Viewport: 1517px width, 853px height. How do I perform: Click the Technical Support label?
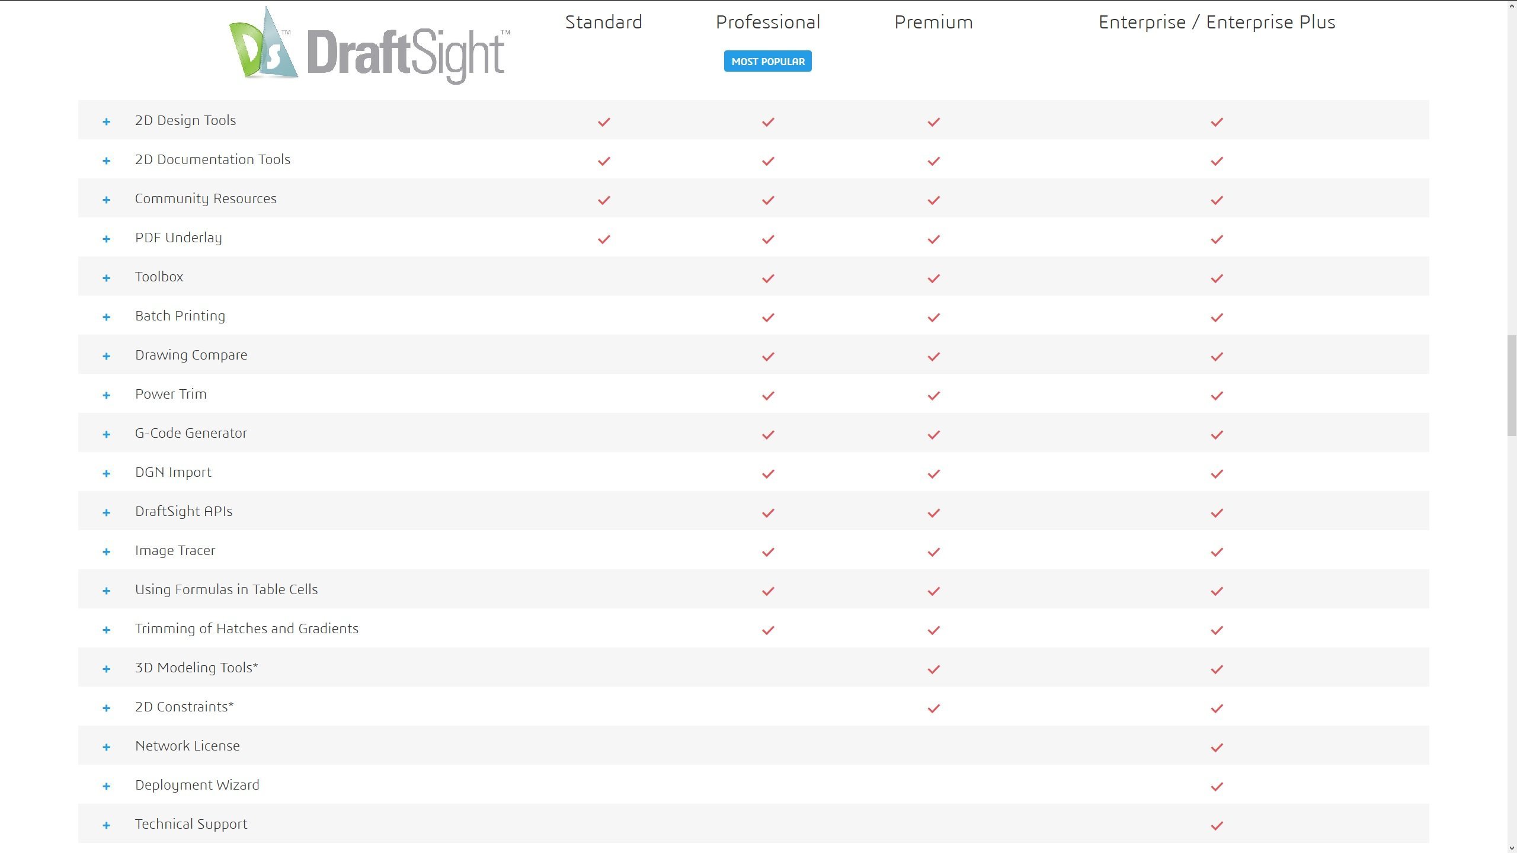point(191,825)
